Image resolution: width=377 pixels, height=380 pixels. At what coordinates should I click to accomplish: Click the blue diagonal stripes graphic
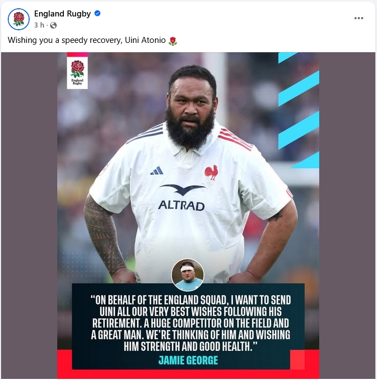click(x=299, y=111)
